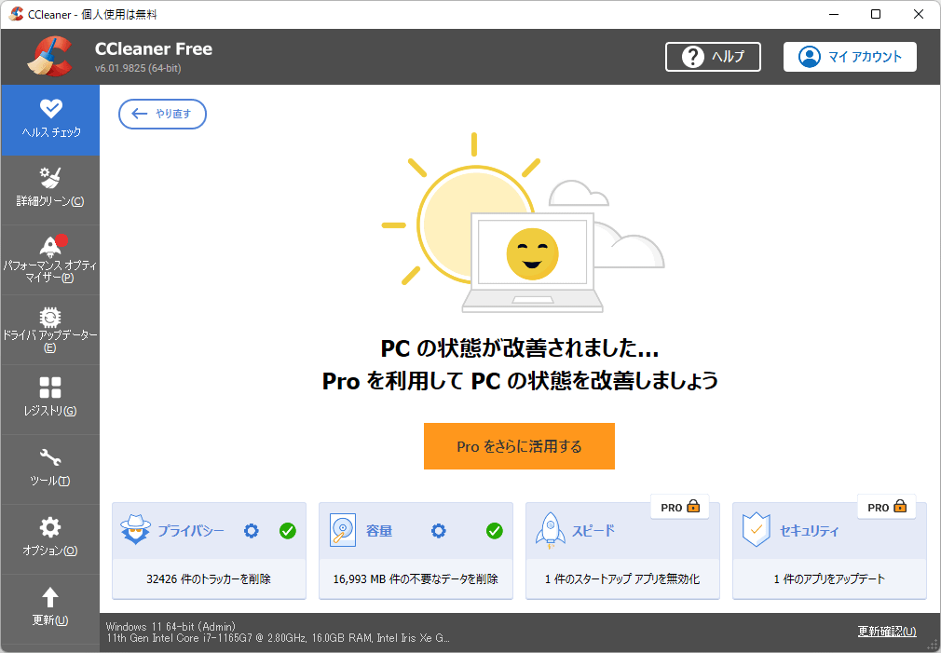
Task: Click the CCleaner logo in the header
Action: pyautogui.click(x=49, y=57)
